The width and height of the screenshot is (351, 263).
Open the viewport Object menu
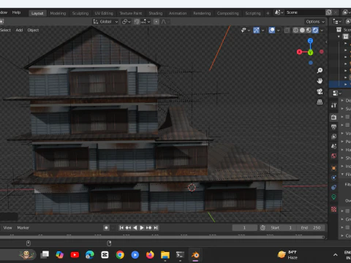point(33,30)
